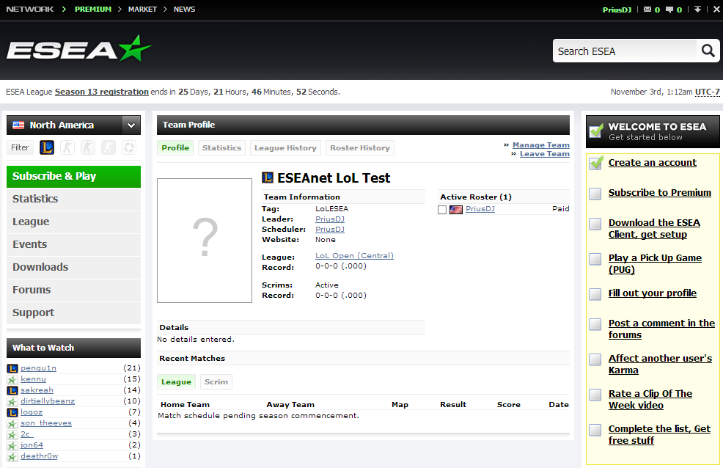Click Subscribe & Play in the sidebar

point(74,177)
